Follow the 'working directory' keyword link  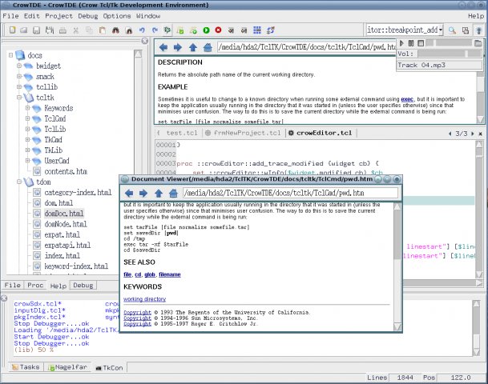[145, 299]
